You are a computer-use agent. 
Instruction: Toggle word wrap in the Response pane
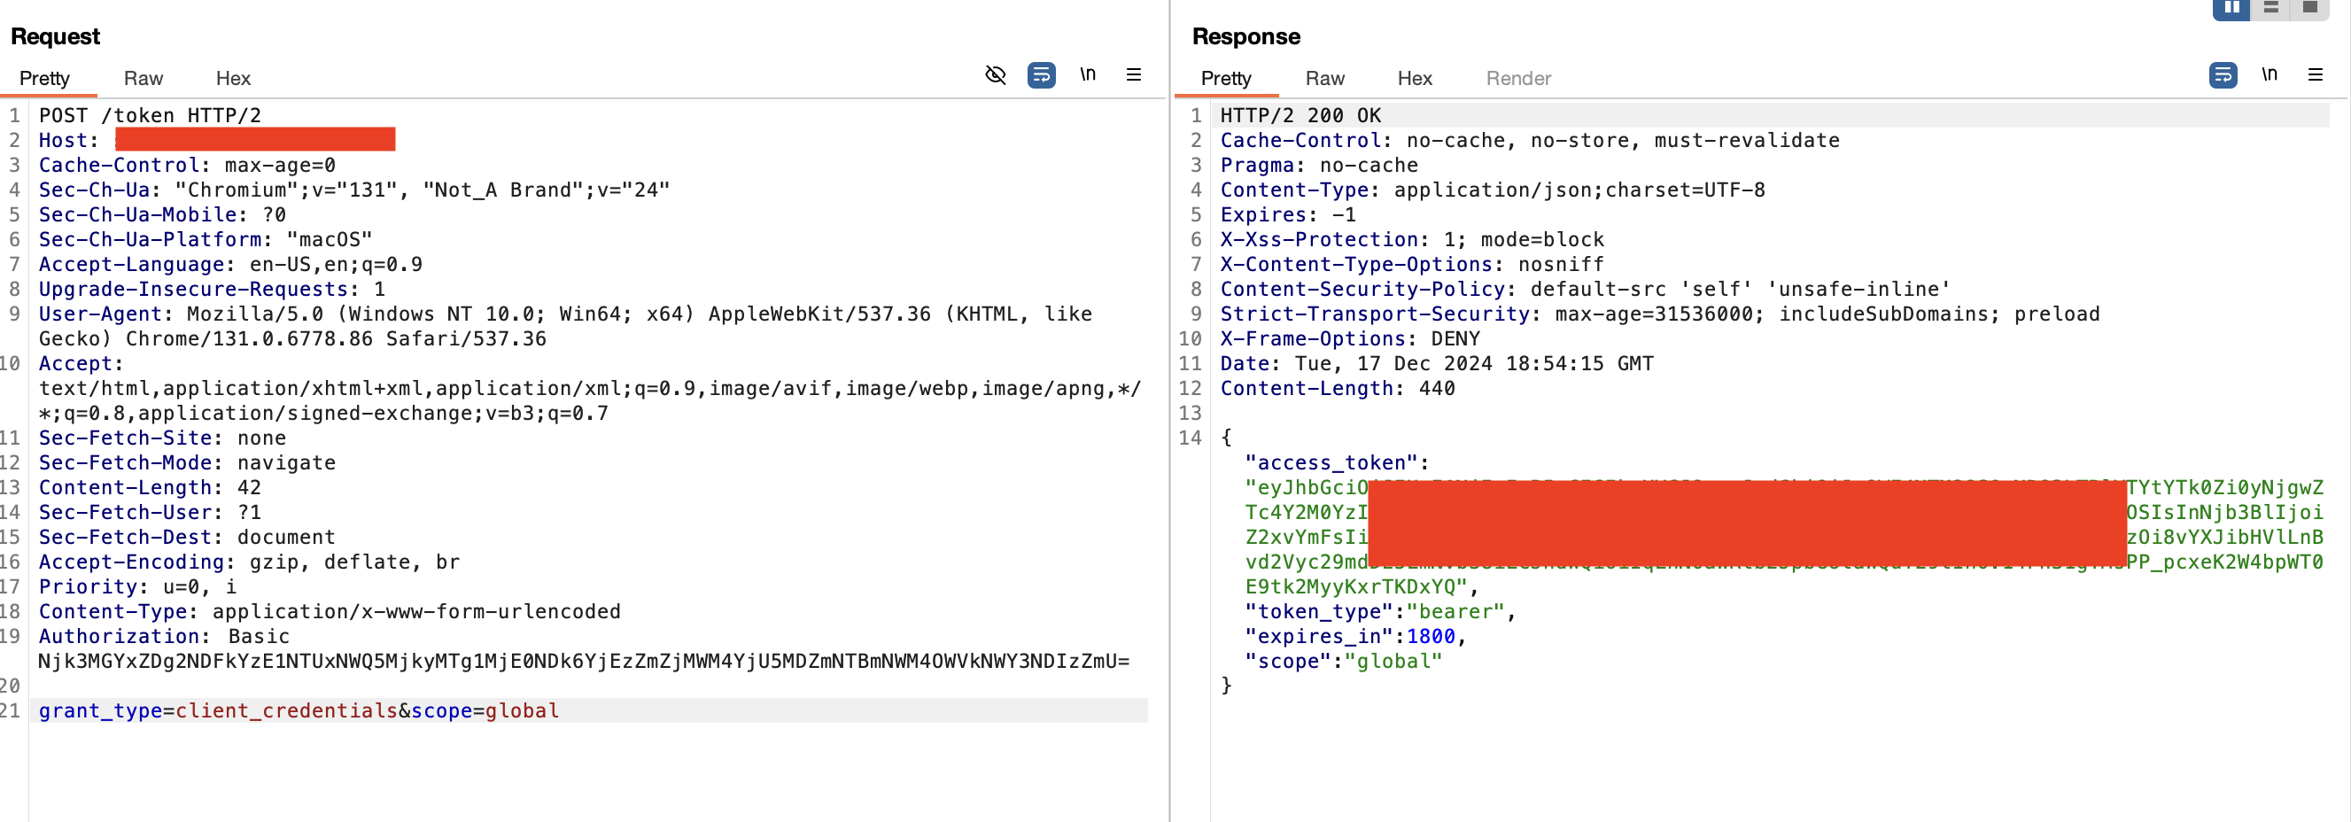(x=2223, y=74)
